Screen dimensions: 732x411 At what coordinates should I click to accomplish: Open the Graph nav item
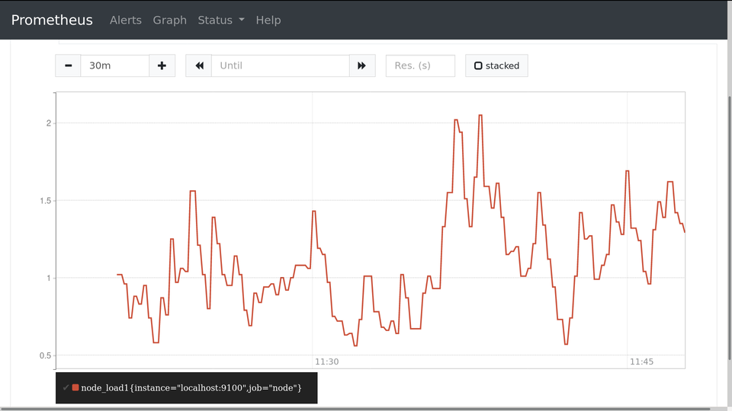pos(169,20)
